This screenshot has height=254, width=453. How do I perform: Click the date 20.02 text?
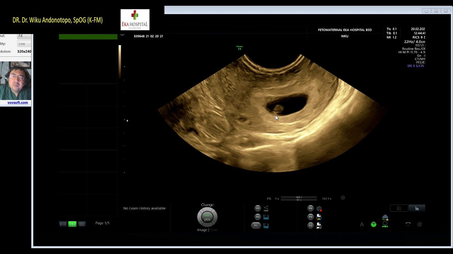click(x=418, y=29)
